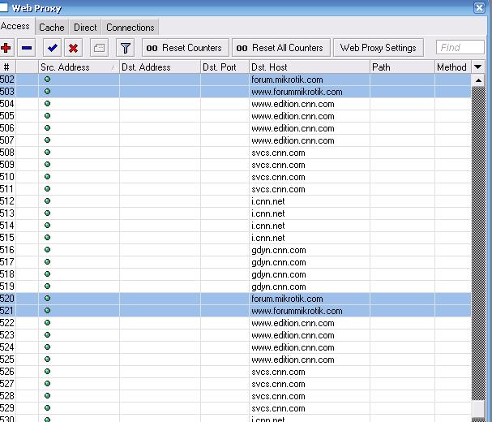Open the comment note icon
492x422 pixels.
99,48
